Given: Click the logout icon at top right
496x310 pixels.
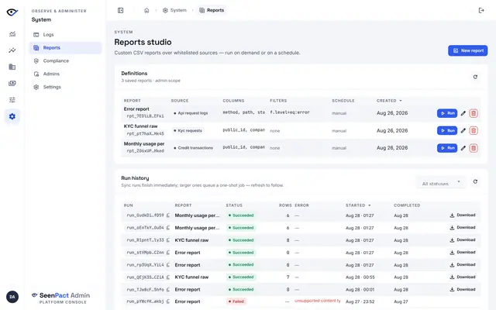Looking at the screenshot, I should [x=481, y=10].
